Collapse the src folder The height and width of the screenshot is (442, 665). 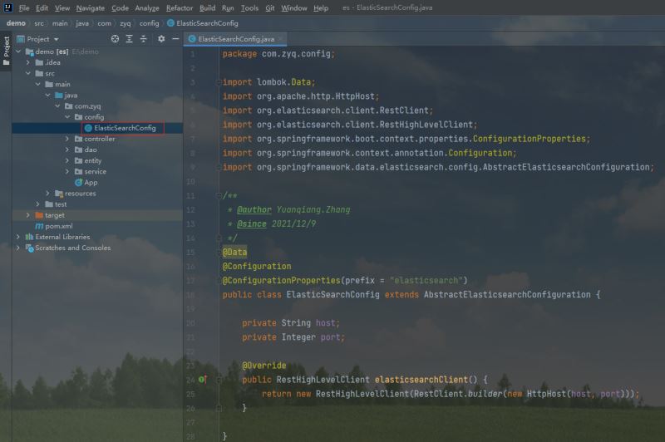pos(28,73)
